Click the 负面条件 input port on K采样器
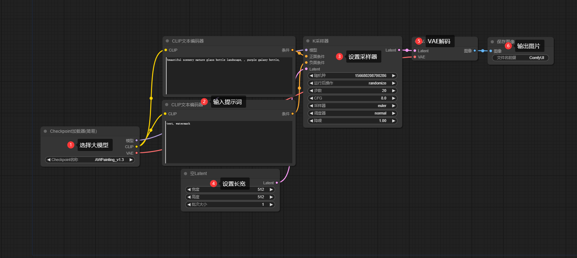 (x=306, y=63)
